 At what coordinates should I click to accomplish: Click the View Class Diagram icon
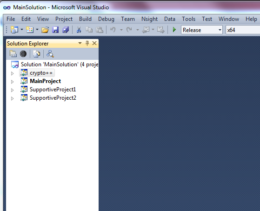click(x=50, y=54)
